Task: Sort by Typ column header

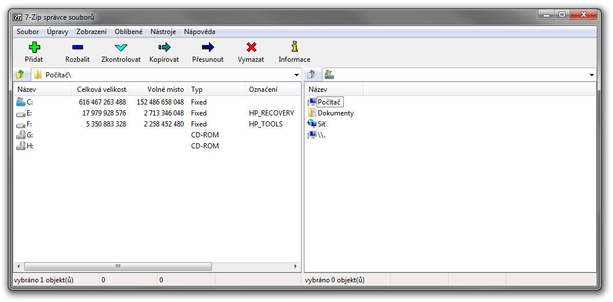Action: (216, 90)
